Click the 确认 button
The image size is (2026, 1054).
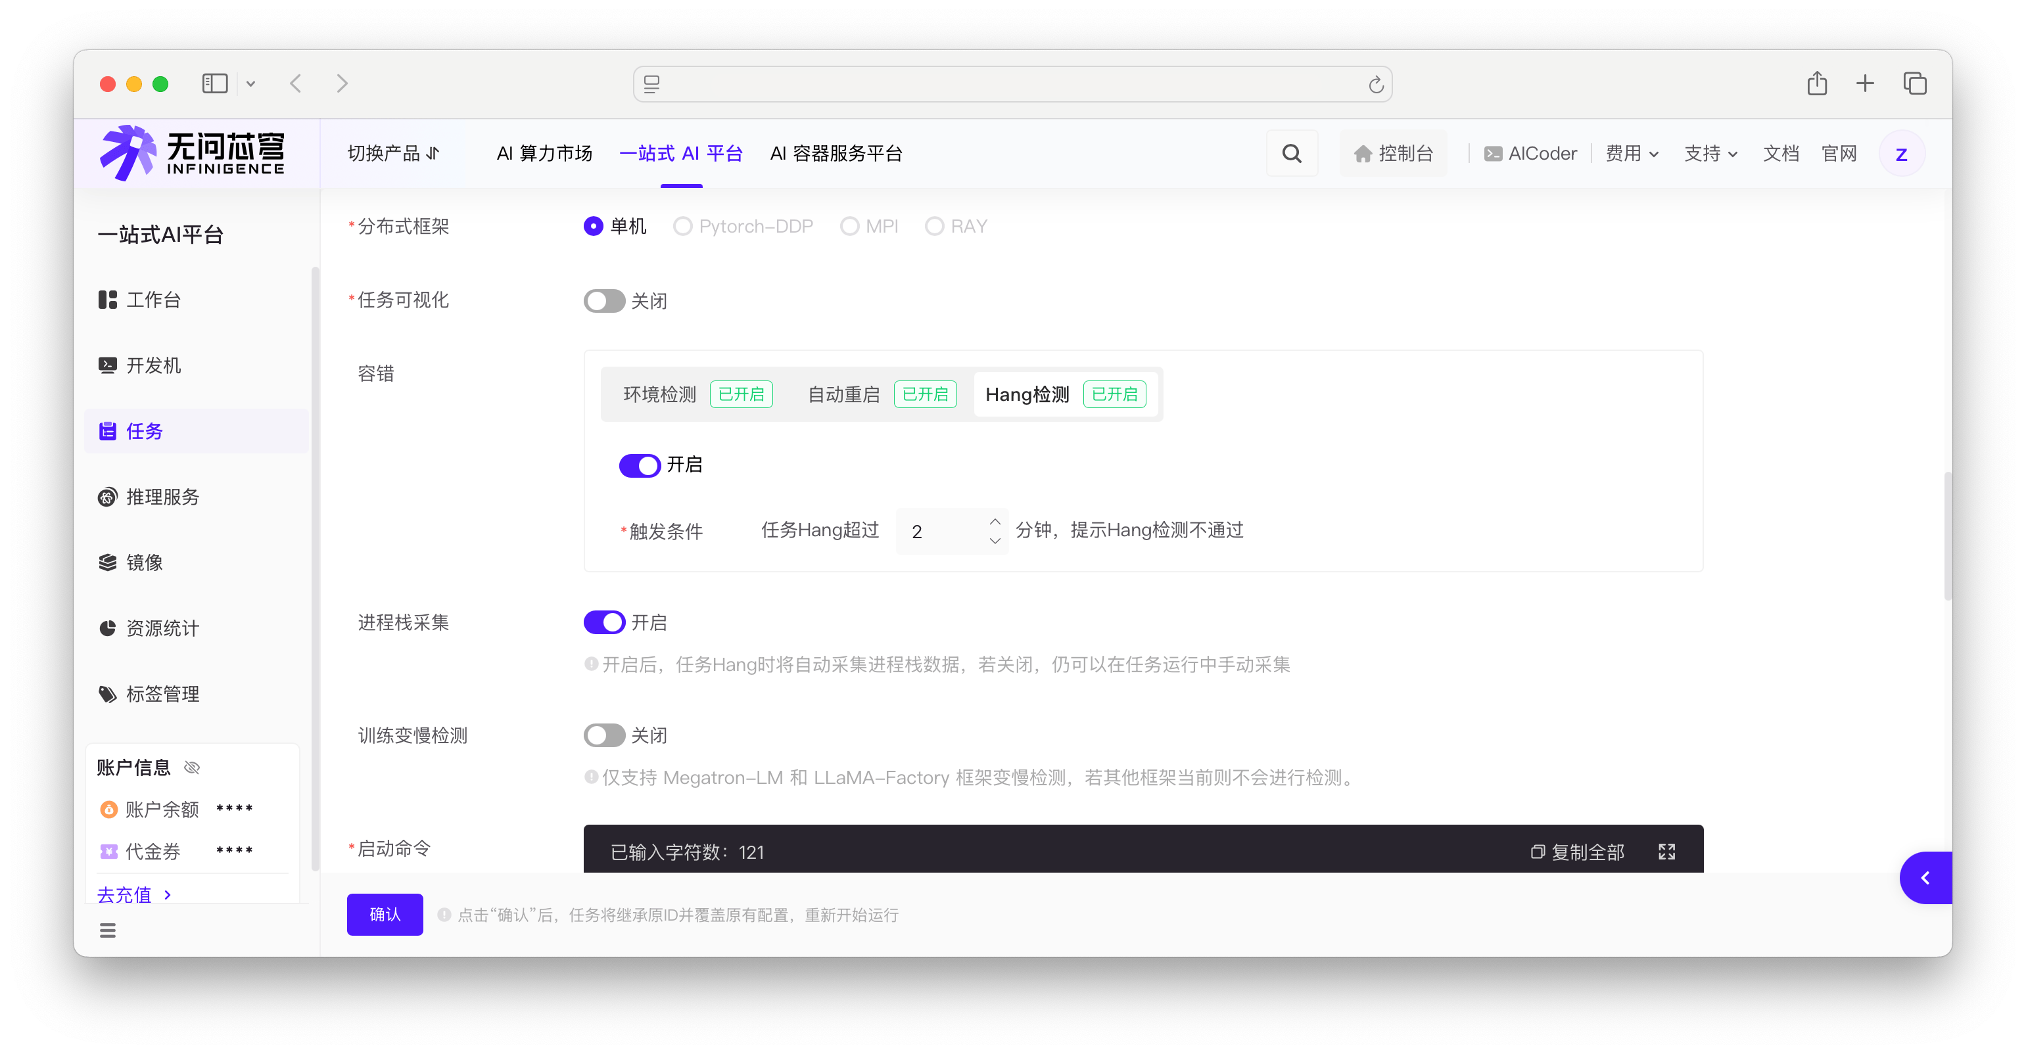pos(385,914)
